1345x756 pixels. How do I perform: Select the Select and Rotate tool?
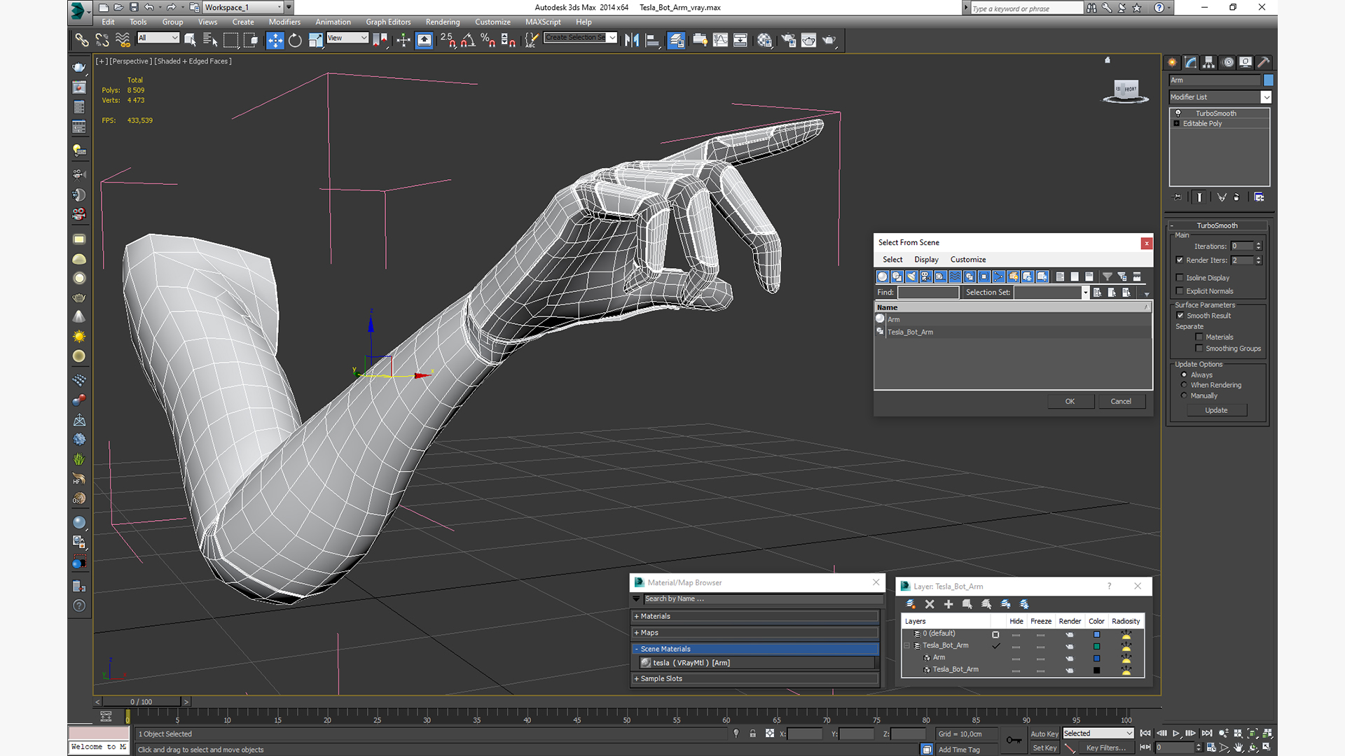point(295,41)
